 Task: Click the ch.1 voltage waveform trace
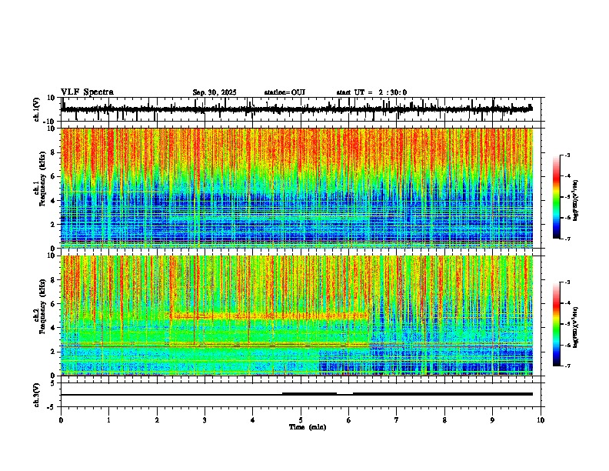point(297,109)
